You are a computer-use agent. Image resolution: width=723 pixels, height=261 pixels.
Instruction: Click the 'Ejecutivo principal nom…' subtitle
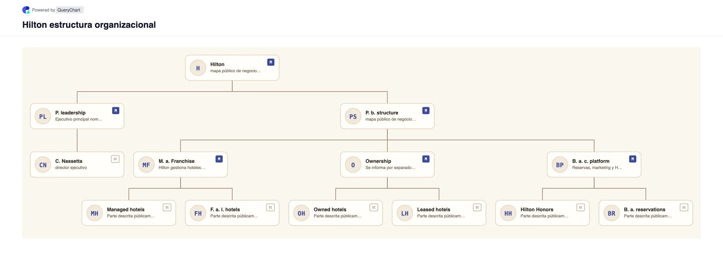pyautogui.click(x=79, y=119)
